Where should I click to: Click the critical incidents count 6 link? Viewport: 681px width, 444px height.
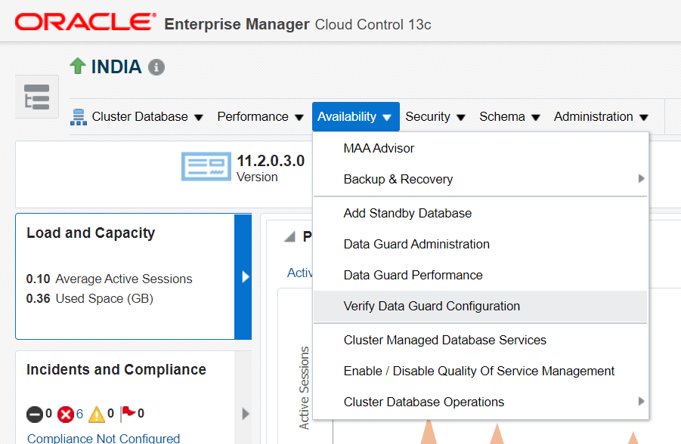click(x=79, y=414)
